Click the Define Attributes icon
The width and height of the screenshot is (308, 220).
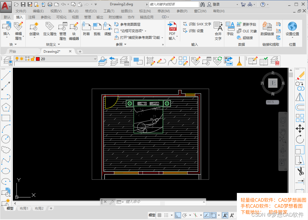[x=50, y=26]
